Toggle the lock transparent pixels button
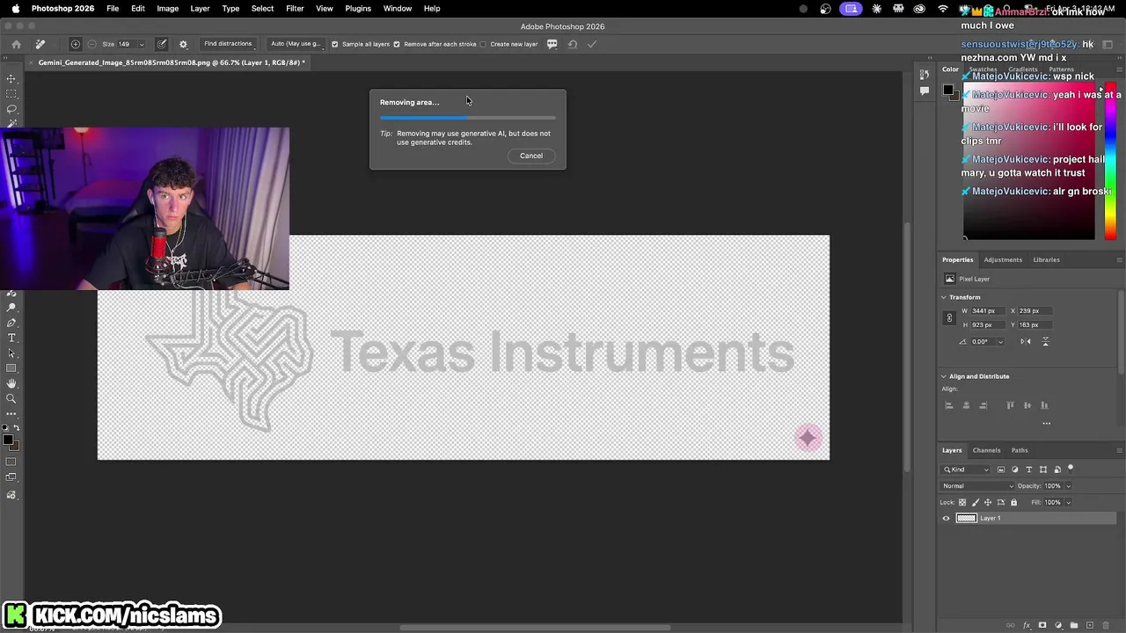This screenshot has width=1126, height=633. point(962,502)
